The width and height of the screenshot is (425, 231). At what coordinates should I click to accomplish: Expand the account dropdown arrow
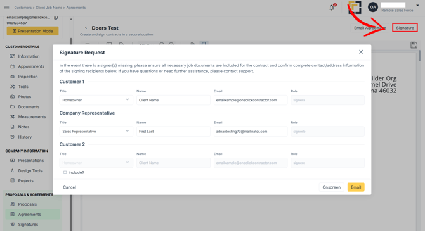417,6
